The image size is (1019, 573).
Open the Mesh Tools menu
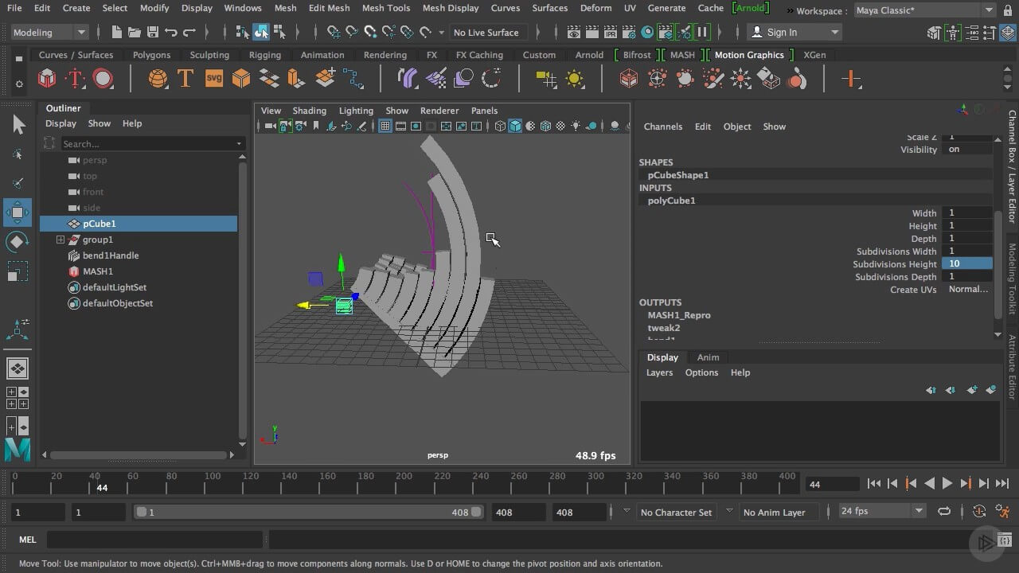click(x=386, y=8)
